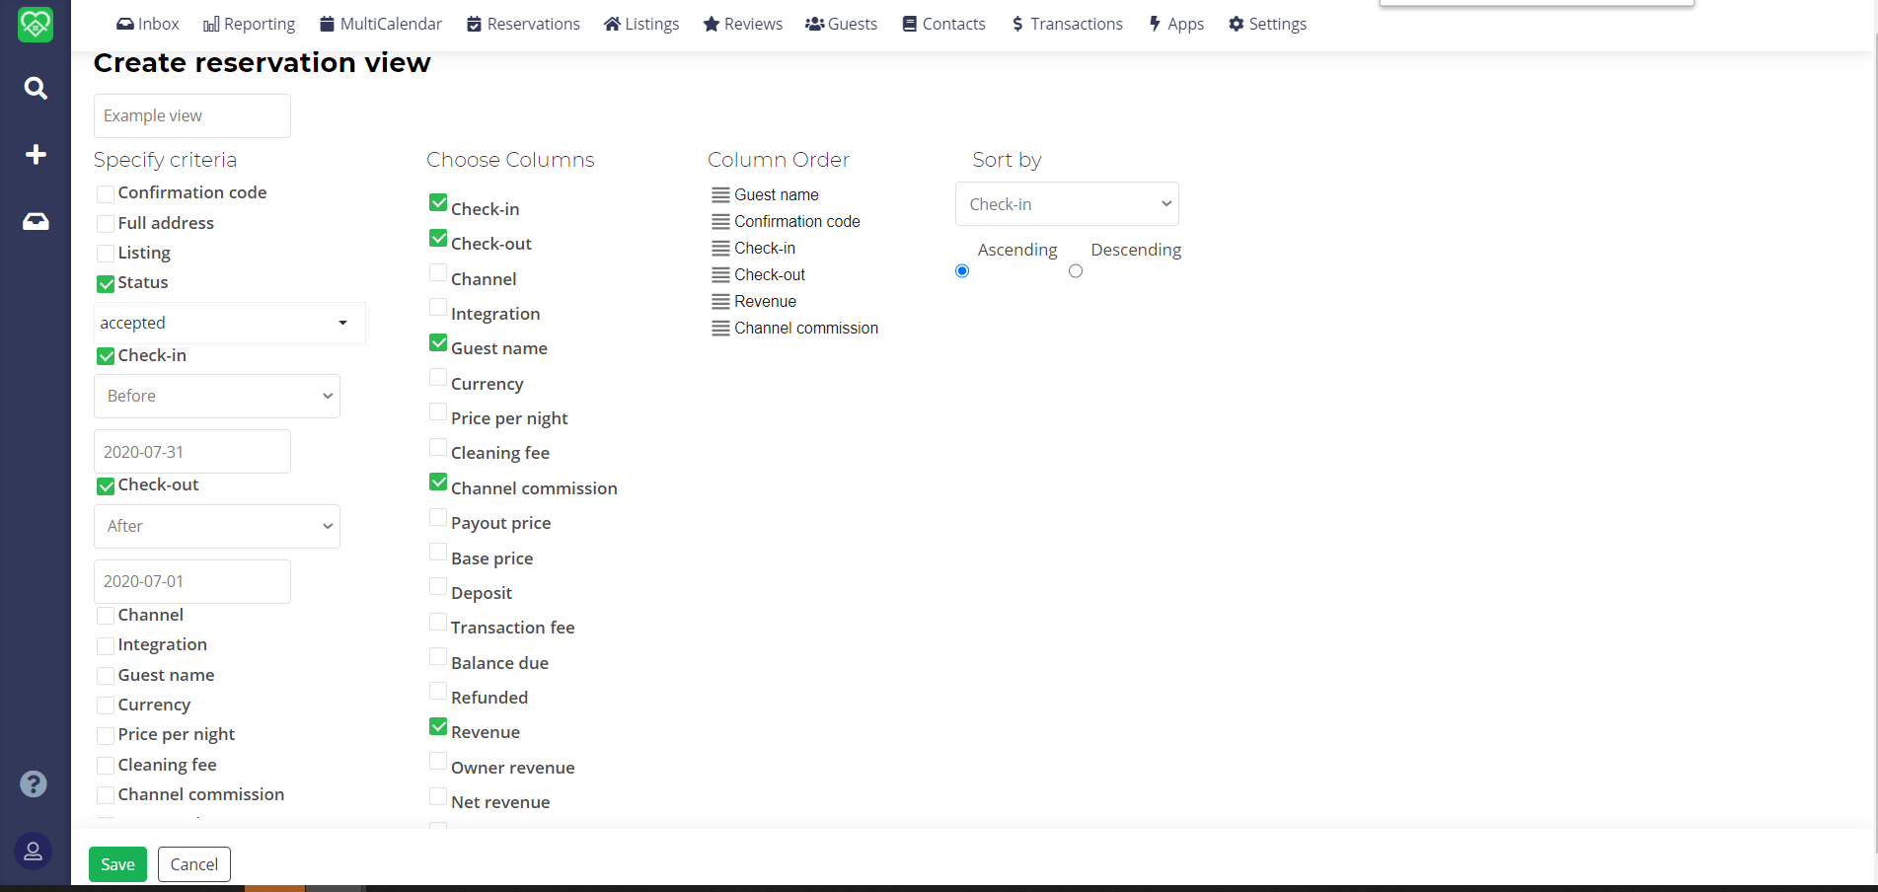Enable Price per night column checkbox
Image resolution: width=1878 pixels, height=892 pixels.
(438, 412)
